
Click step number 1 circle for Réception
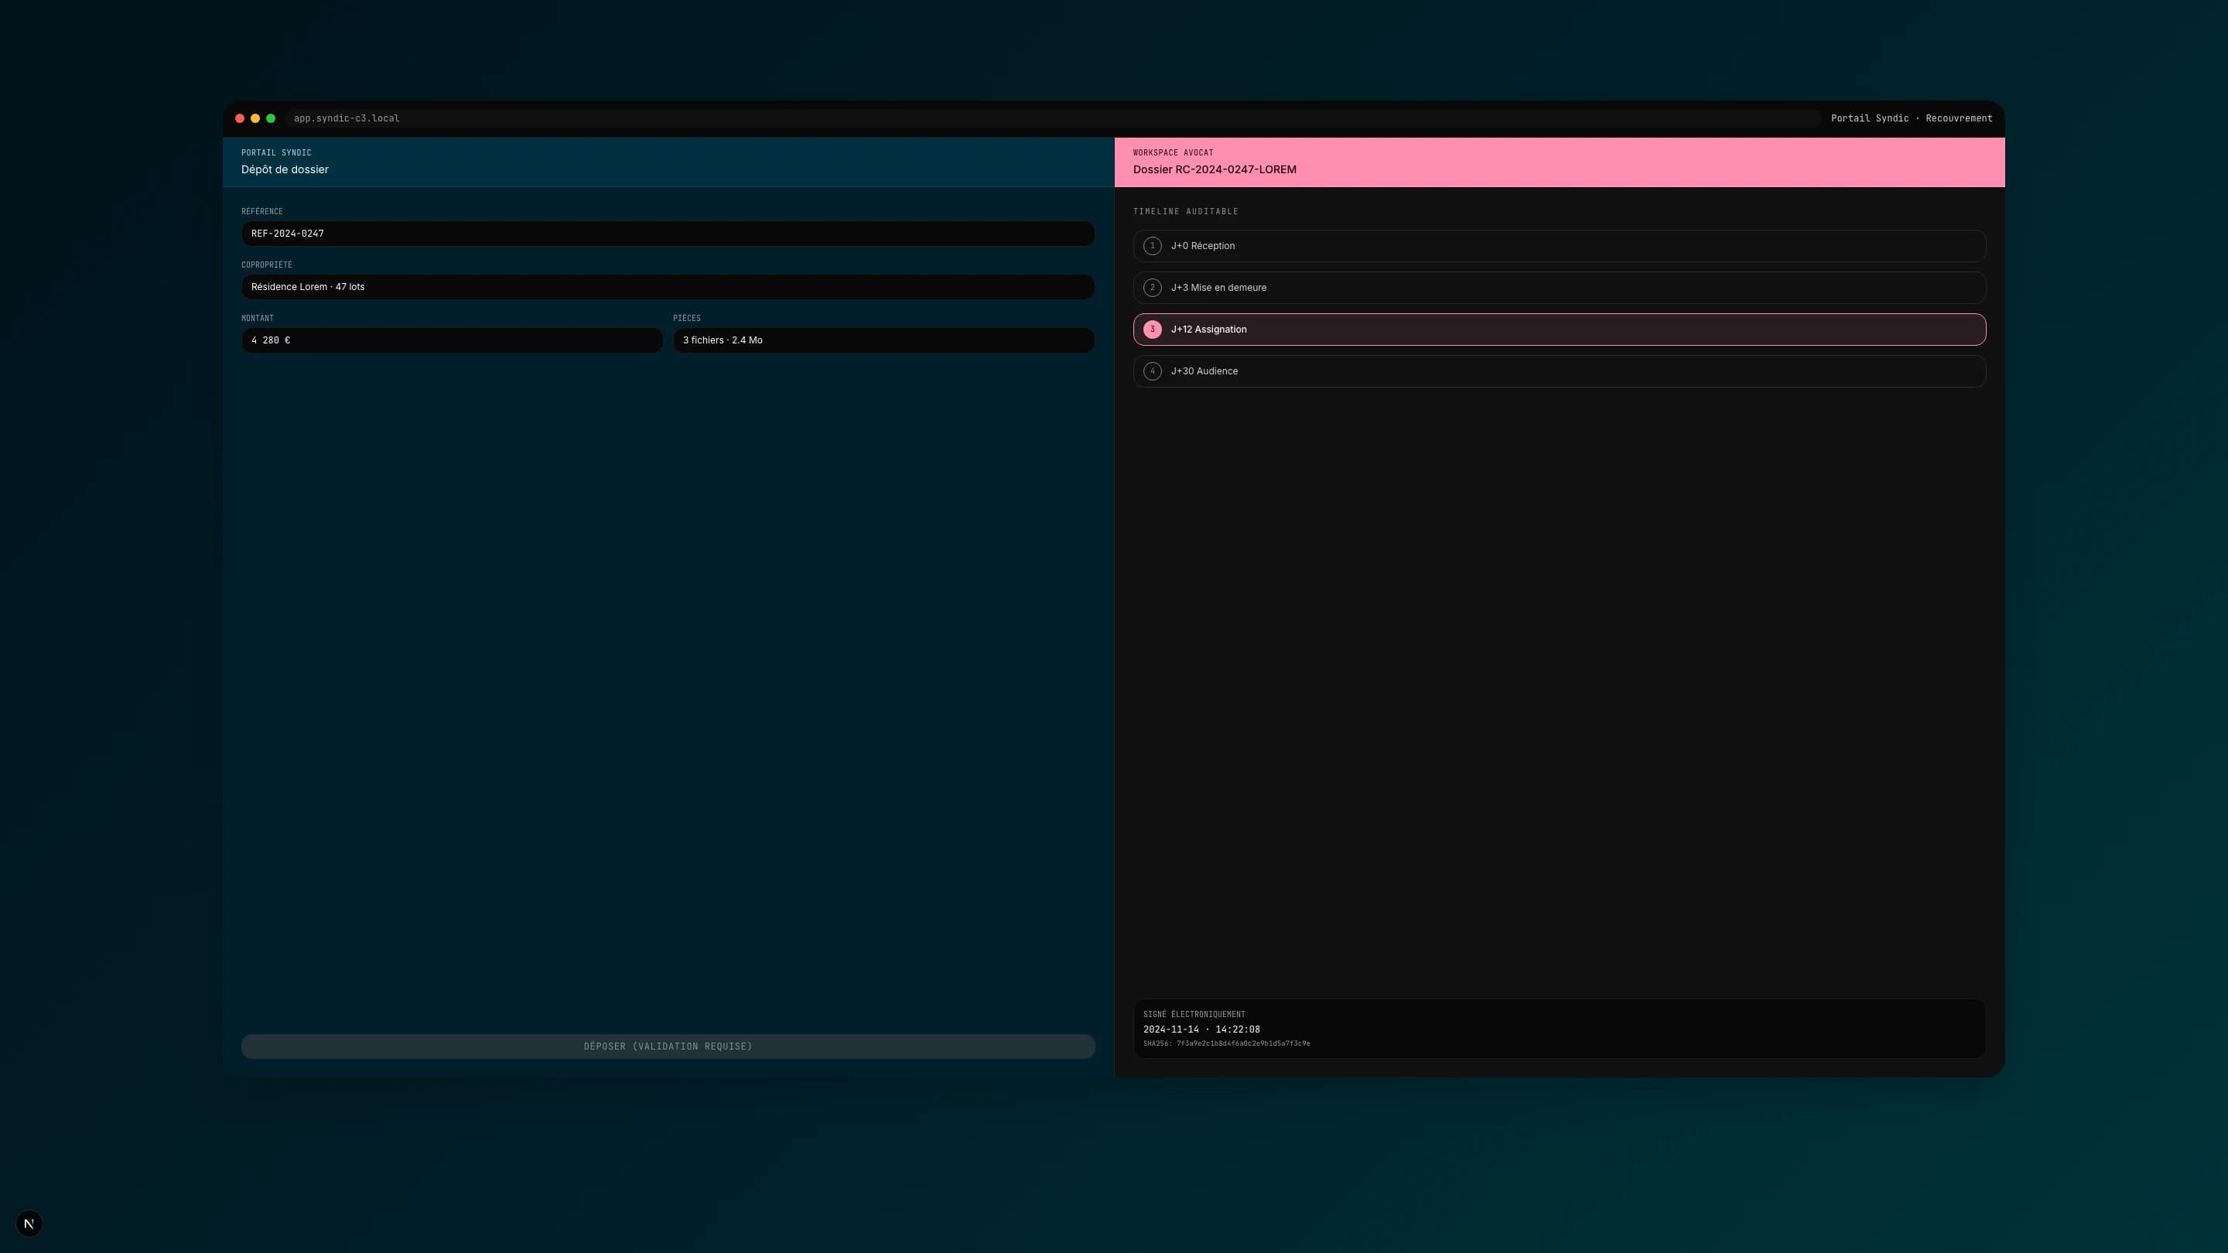pos(1152,246)
